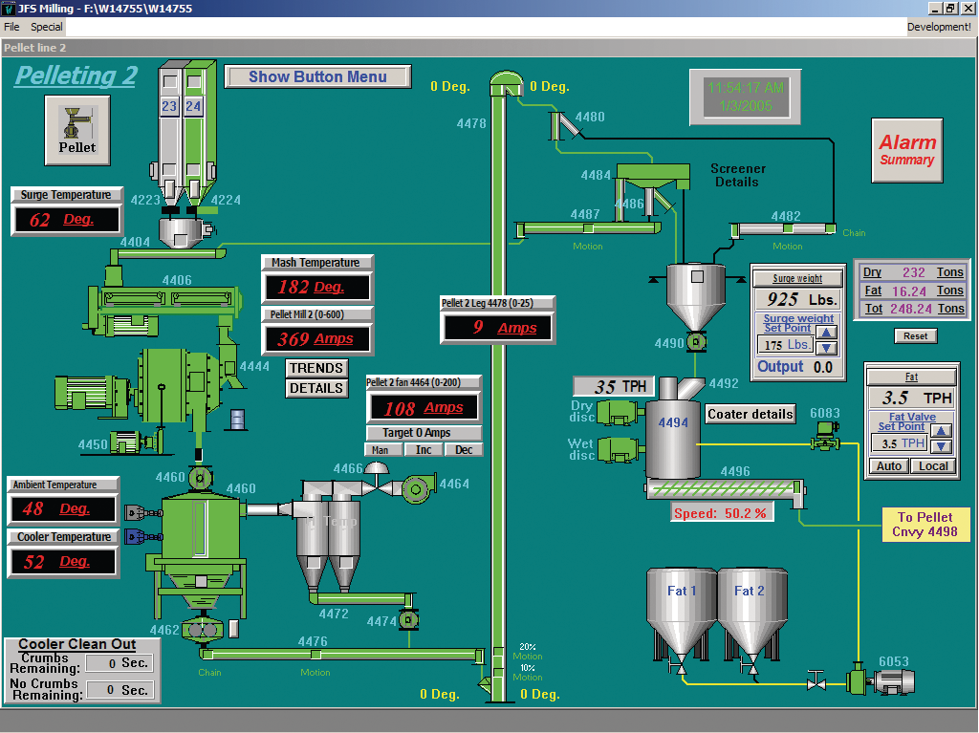Raise fat valve set point arrow
The image size is (979, 733).
click(941, 431)
